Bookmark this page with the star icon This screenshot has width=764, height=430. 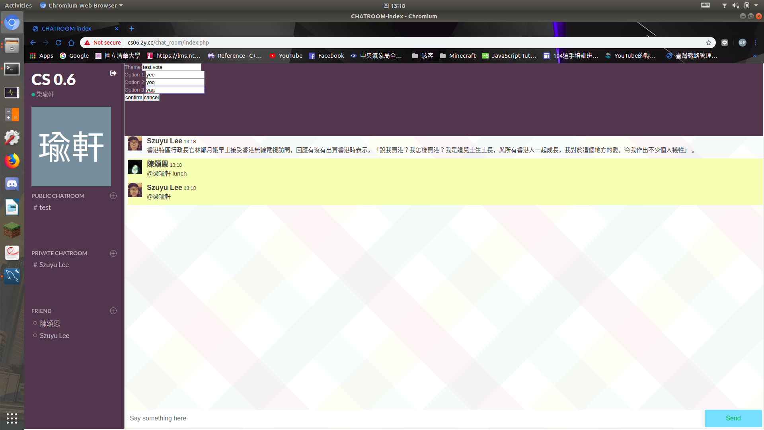[709, 43]
